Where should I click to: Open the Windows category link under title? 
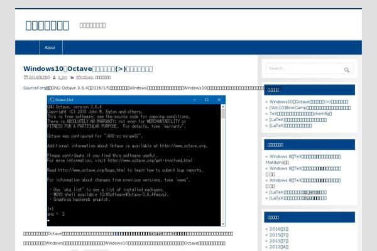pos(84,77)
